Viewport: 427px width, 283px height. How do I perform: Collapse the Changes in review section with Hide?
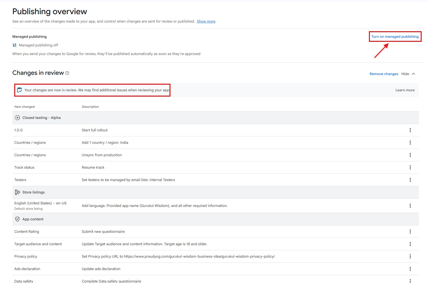tap(405, 74)
